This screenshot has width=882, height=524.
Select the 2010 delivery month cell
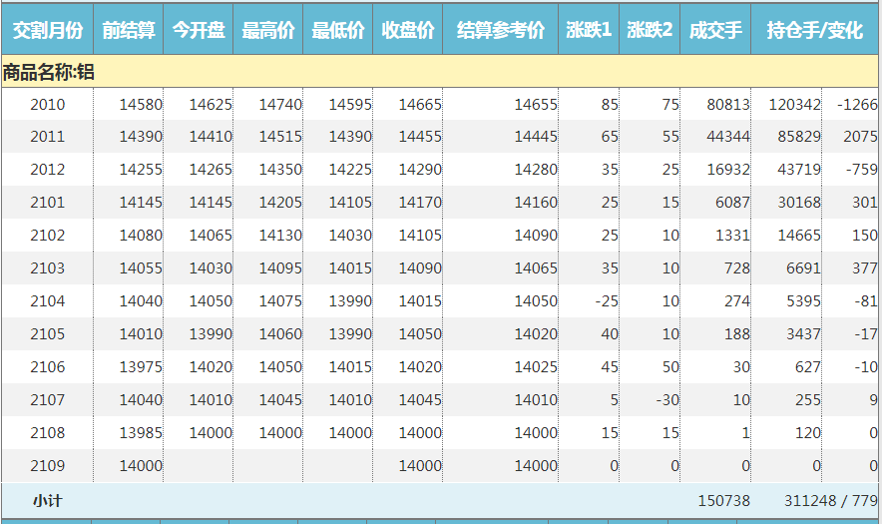click(47, 104)
